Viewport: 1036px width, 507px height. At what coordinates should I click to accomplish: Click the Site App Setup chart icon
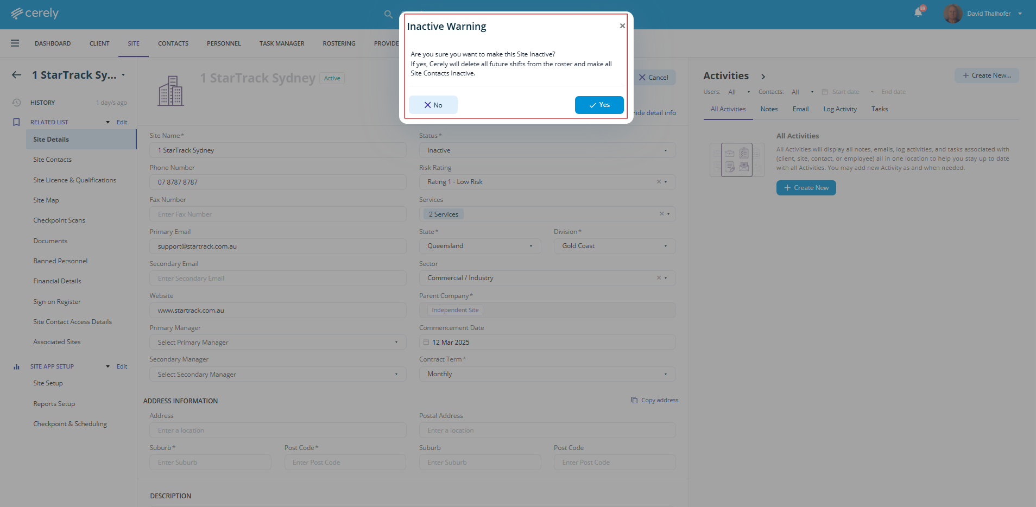(16, 366)
